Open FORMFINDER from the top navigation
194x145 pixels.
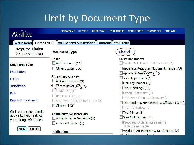pos(154,31)
